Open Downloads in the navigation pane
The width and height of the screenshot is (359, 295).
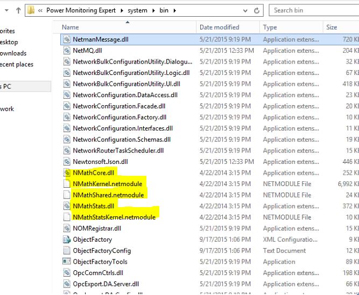[x=13, y=53]
